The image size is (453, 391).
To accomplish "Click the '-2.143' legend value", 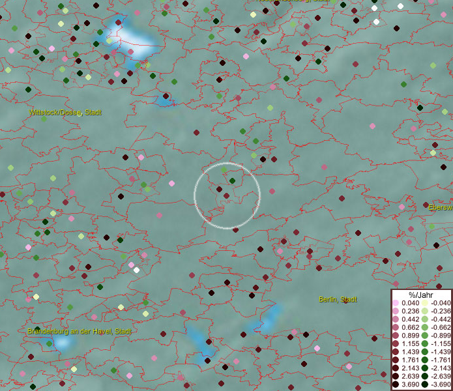I will [441, 368].
